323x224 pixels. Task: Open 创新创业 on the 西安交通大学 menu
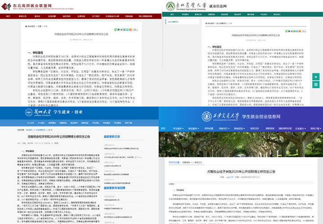point(270,129)
